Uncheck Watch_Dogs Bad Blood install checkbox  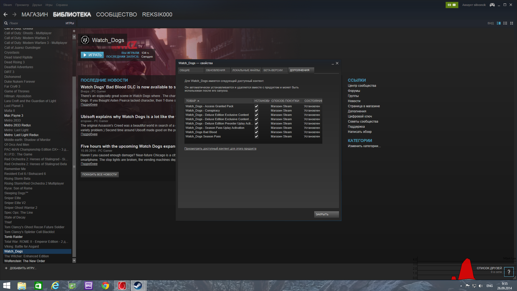point(256,132)
